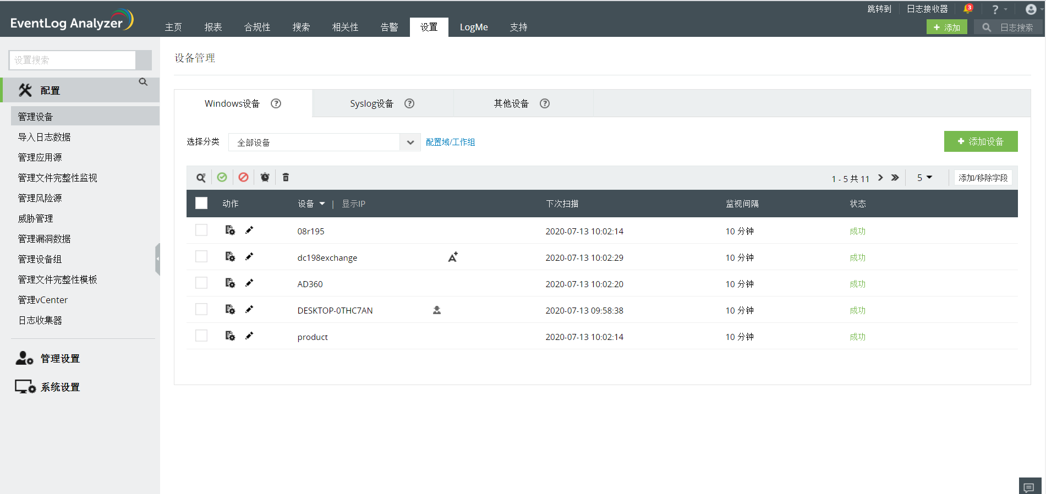Check the box for device 08r195
This screenshot has width=1046, height=494.
pos(201,230)
